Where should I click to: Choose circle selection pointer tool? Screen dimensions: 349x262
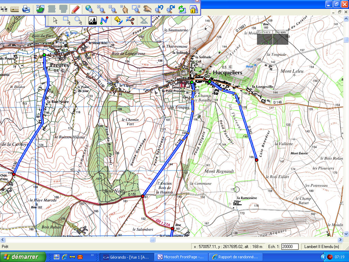pos(78,20)
